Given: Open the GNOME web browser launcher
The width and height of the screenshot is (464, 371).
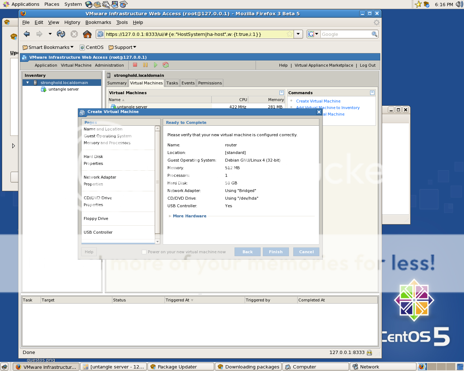Looking at the screenshot, I should (88, 4).
